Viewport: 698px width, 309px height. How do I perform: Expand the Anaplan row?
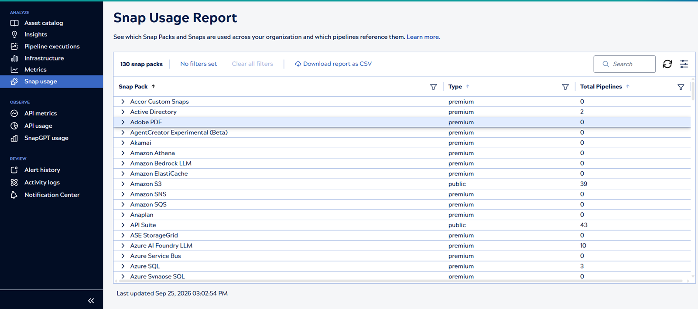point(123,215)
